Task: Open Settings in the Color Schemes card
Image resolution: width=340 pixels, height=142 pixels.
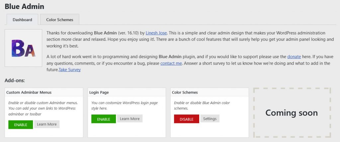Action: click(210, 119)
